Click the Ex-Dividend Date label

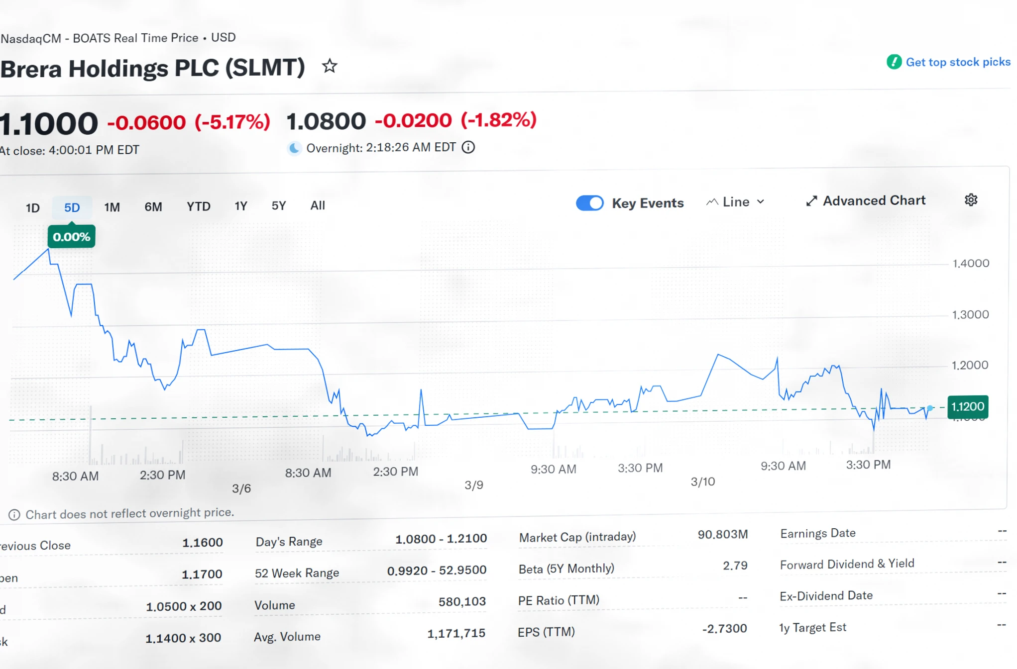click(x=826, y=595)
